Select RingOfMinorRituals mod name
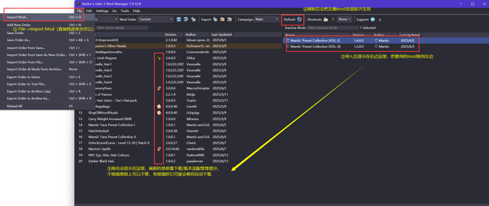 [103, 112]
